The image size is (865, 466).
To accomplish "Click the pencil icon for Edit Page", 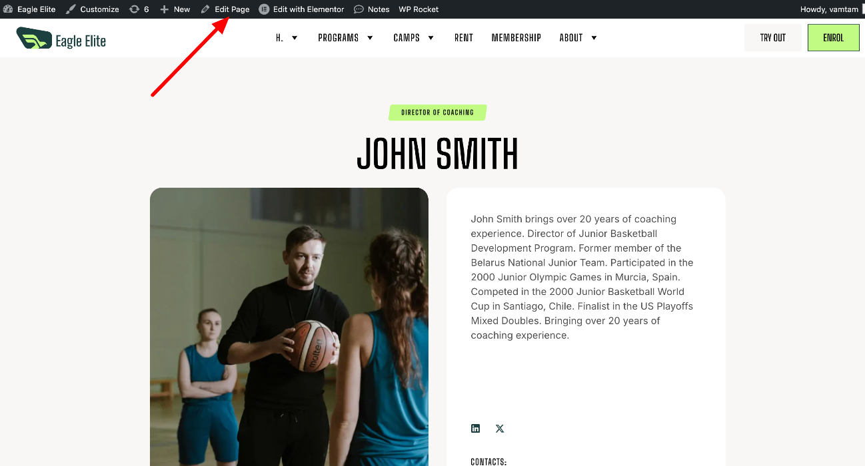I will click(x=205, y=9).
